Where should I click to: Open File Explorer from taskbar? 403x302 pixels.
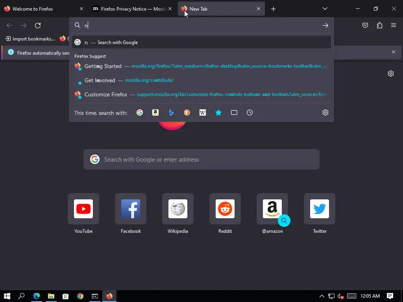click(x=51, y=296)
